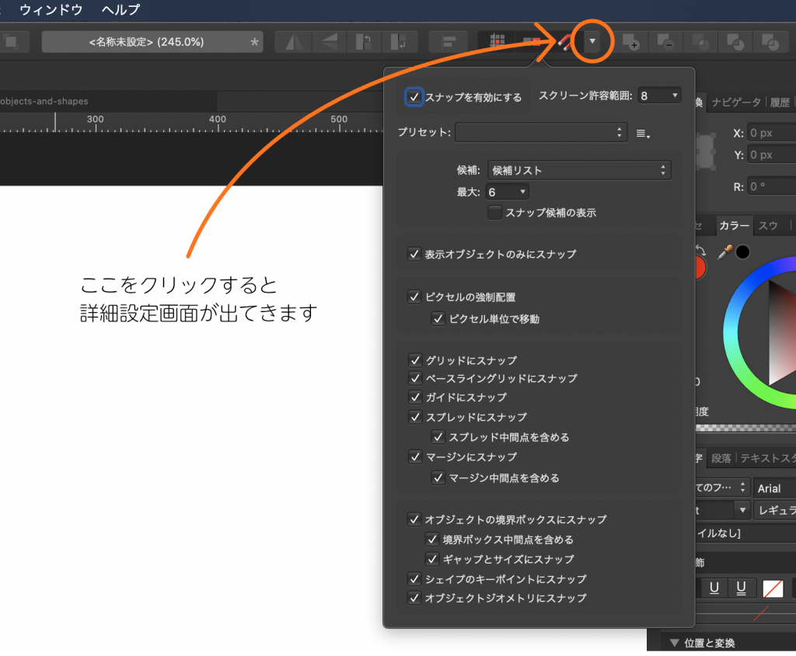Image resolution: width=796 pixels, height=656 pixels.
Task: Uncheck グリッドにスナップ option
Action: point(414,359)
